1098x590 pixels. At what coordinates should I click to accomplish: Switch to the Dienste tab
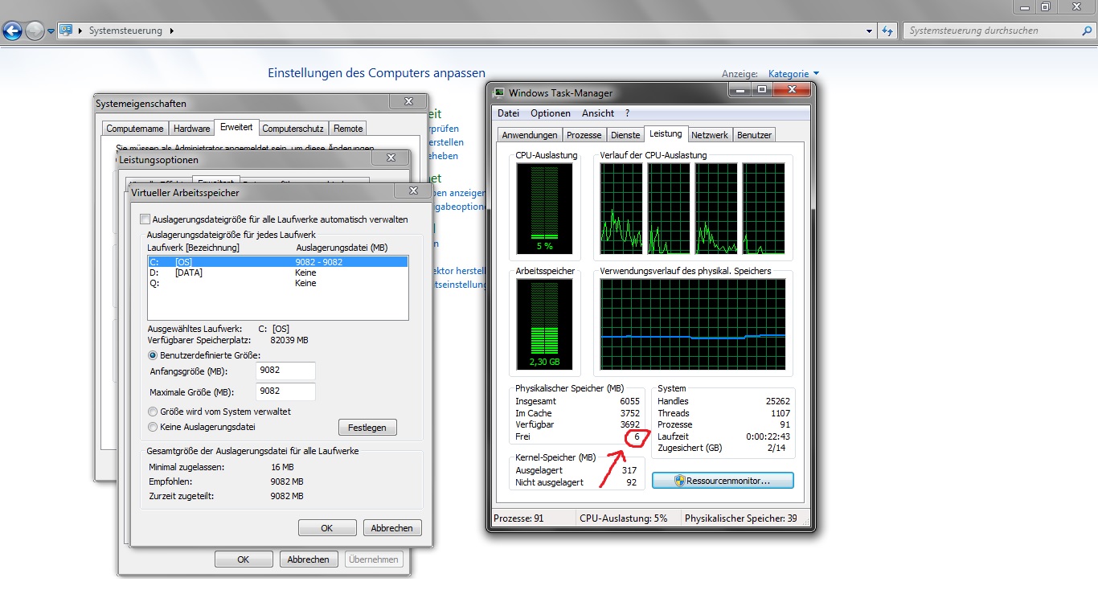(x=625, y=135)
